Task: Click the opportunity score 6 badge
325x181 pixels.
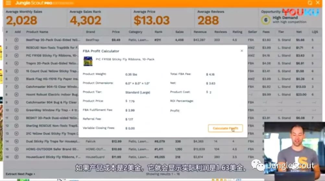Action: (266, 20)
